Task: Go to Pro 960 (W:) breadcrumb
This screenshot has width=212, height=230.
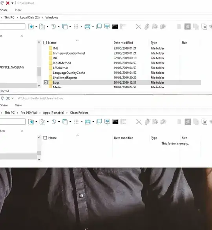Action: [x=29, y=113]
